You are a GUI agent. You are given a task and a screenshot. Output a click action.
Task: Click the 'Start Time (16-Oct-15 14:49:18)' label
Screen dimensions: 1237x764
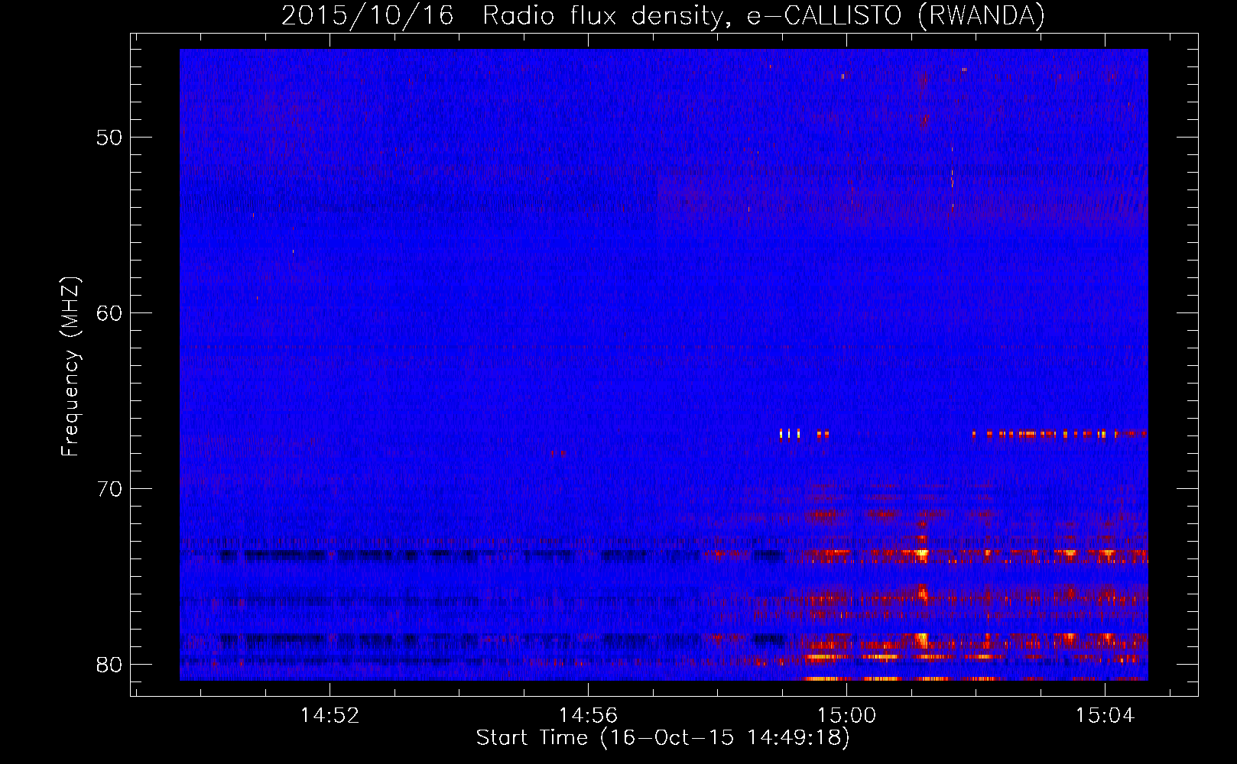(x=663, y=738)
